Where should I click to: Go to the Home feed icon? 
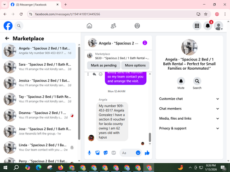89,26
